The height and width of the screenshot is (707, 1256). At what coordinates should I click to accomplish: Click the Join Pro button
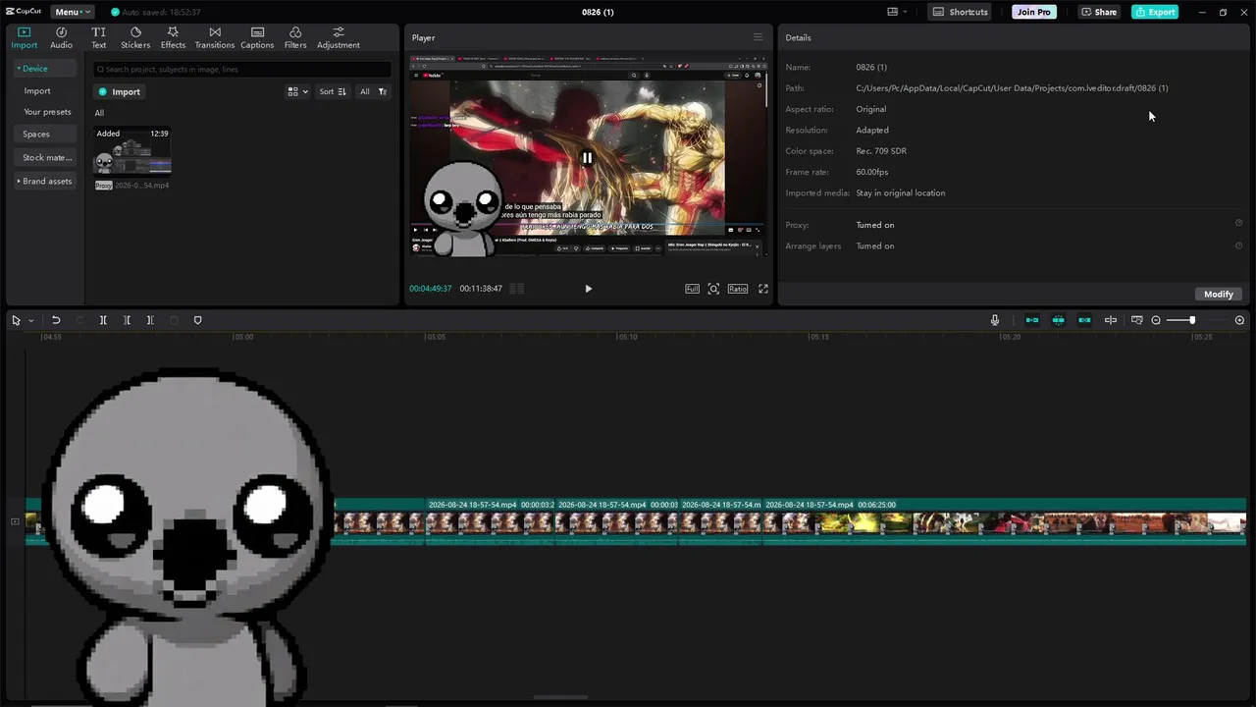1034,12
